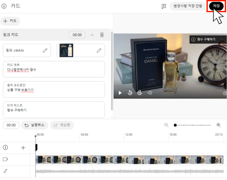Edit the card image with pencil icon
This screenshot has width=227, height=180.
(x=99, y=51)
